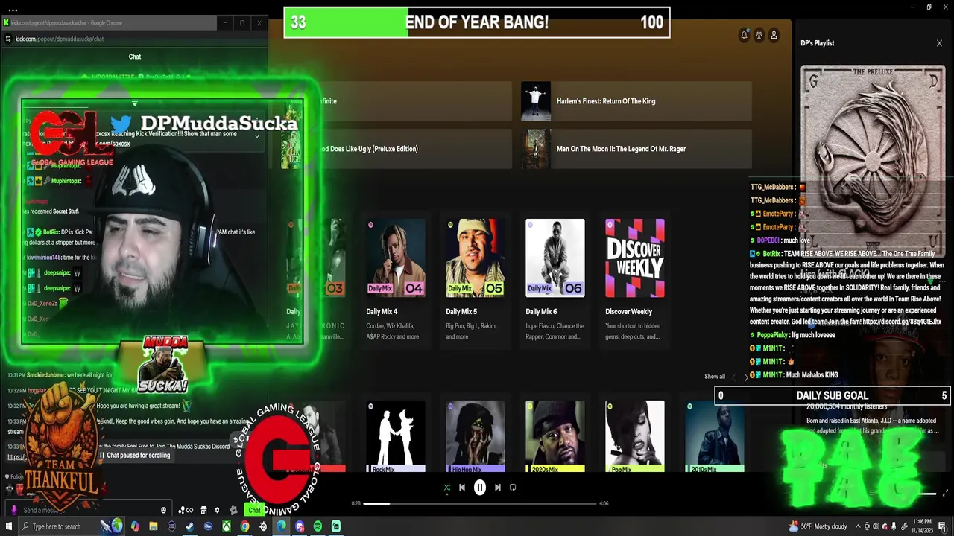Open Man On The Moon II album tile
The width and height of the screenshot is (954, 536).
tap(636, 149)
